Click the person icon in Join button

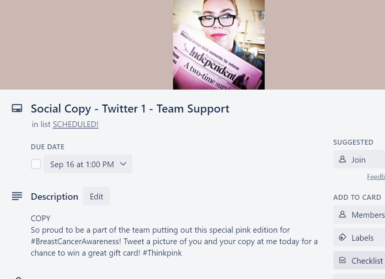point(342,160)
